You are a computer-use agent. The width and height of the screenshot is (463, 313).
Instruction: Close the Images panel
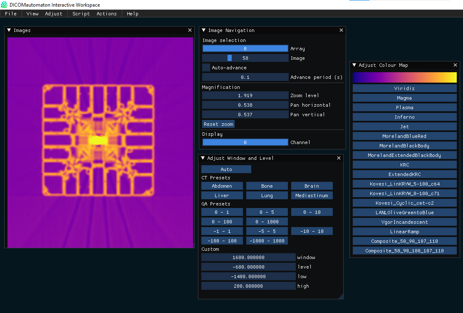190,30
